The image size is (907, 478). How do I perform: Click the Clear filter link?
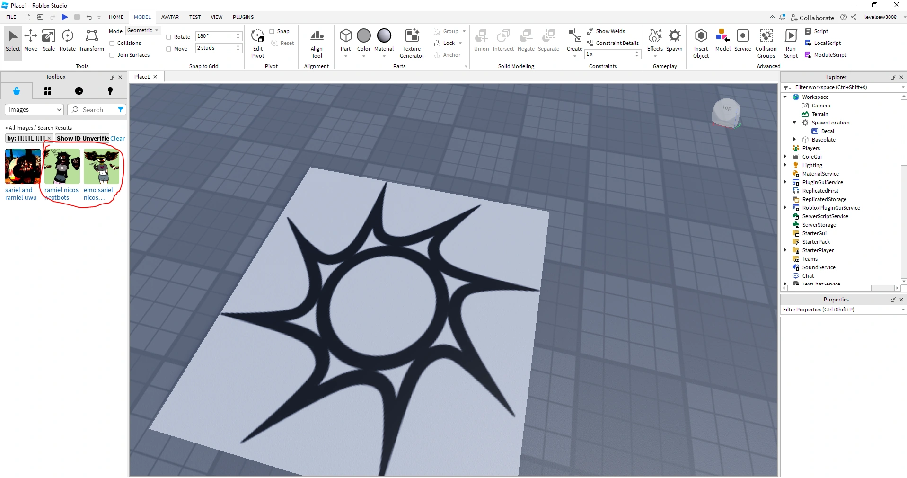click(x=117, y=139)
